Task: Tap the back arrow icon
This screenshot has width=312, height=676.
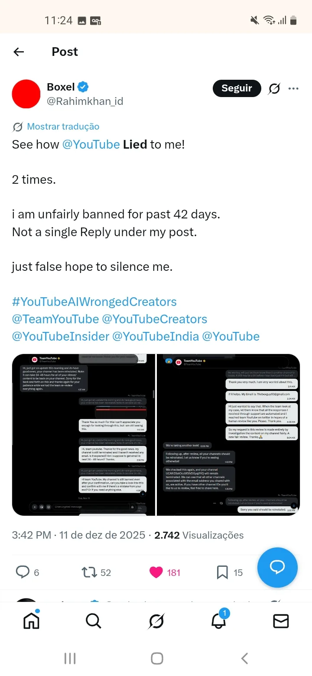Action: click(19, 52)
